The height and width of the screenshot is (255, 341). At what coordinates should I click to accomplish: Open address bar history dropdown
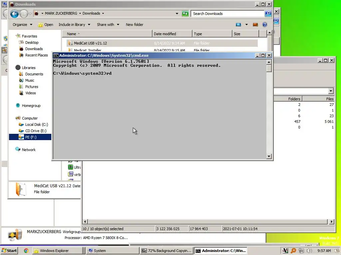point(177,13)
